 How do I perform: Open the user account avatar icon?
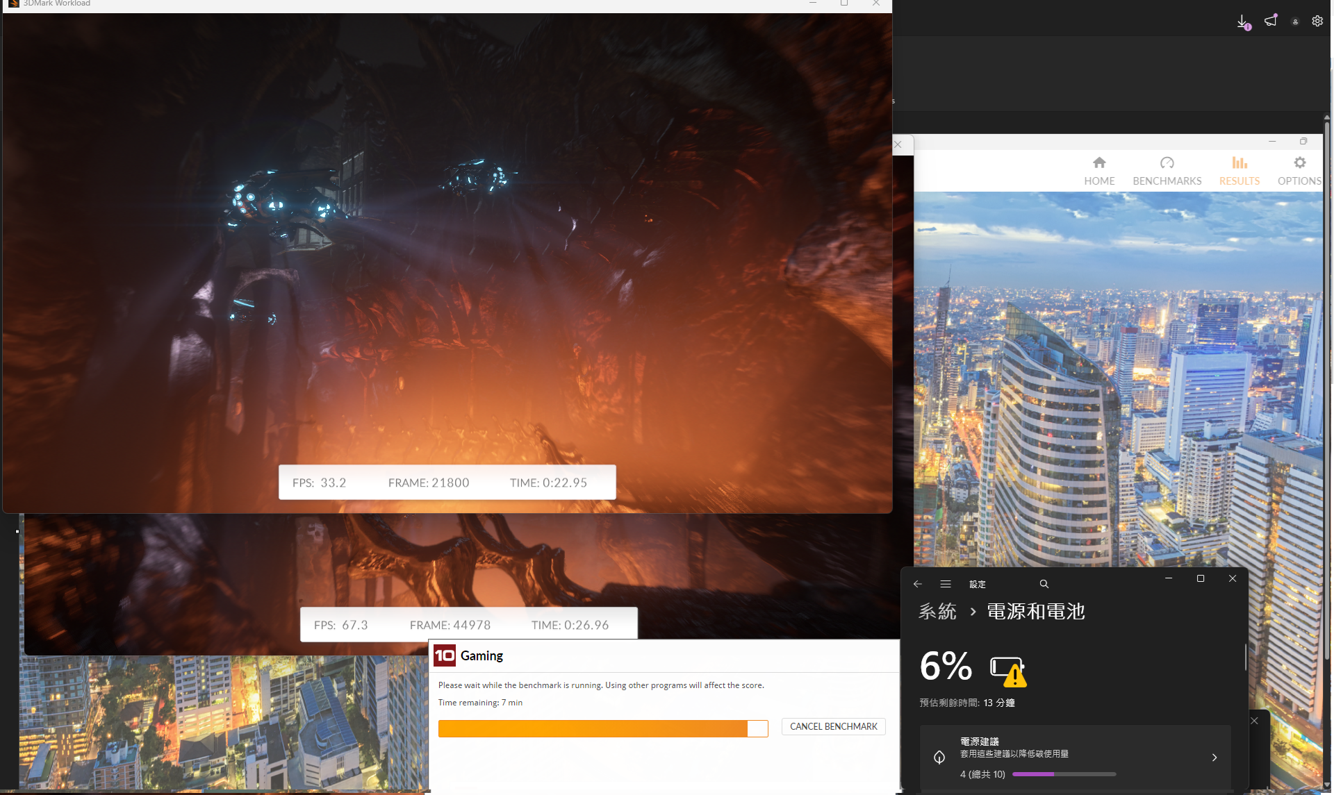click(x=1295, y=22)
